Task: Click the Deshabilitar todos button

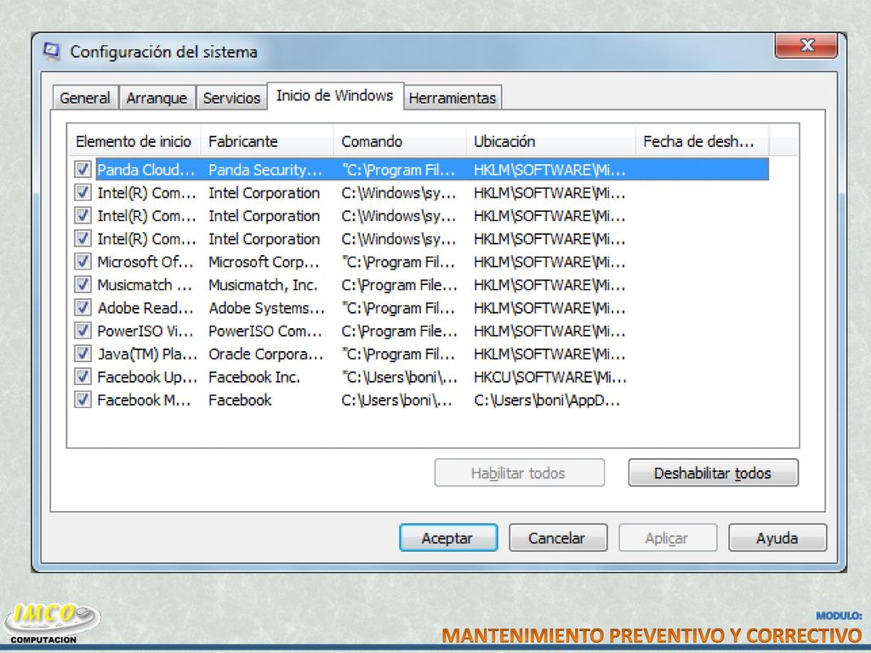Action: (714, 473)
